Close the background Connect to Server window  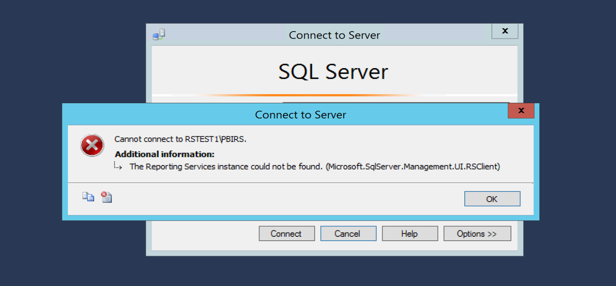(505, 31)
